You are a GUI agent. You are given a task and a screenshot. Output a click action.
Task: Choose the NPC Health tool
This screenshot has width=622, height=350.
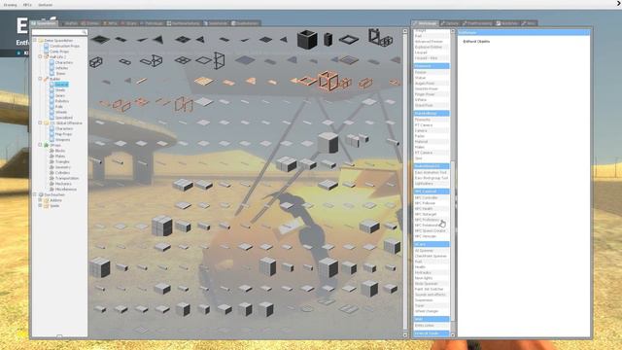pos(432,209)
